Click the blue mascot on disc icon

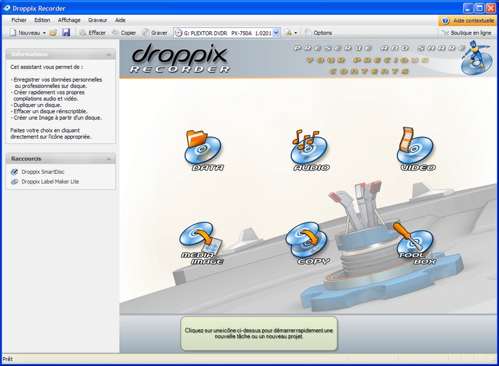click(x=476, y=58)
